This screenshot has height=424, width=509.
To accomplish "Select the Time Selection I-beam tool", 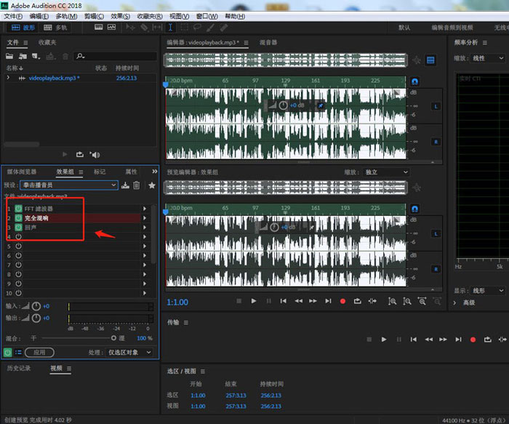I will click(170, 28).
